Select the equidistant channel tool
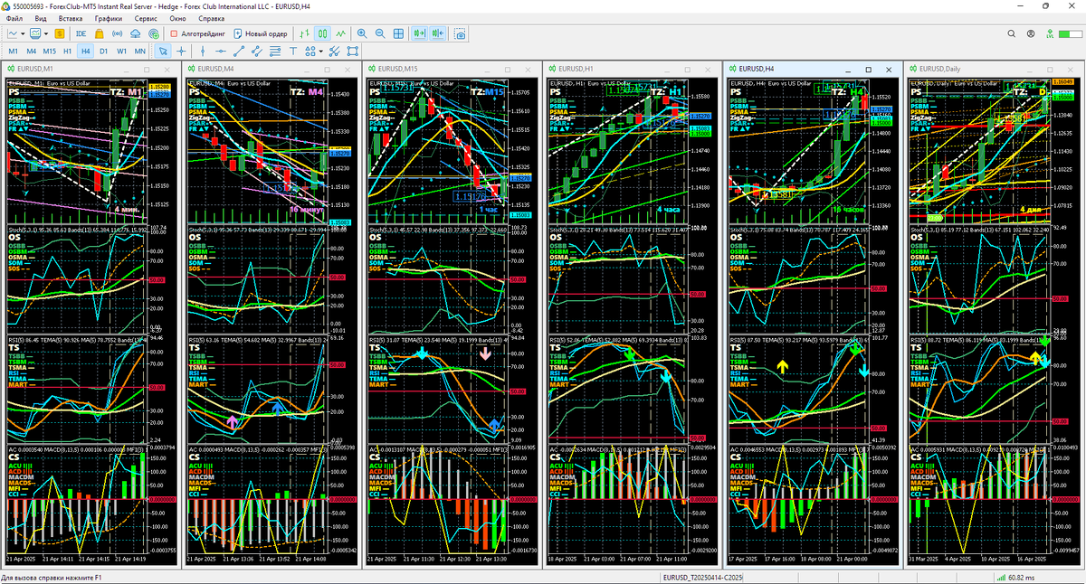Screen dimensions: 1086x584 [x=256, y=52]
